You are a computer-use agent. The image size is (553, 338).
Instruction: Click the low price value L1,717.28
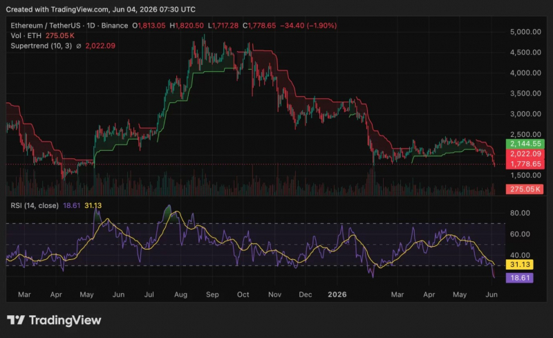point(223,26)
